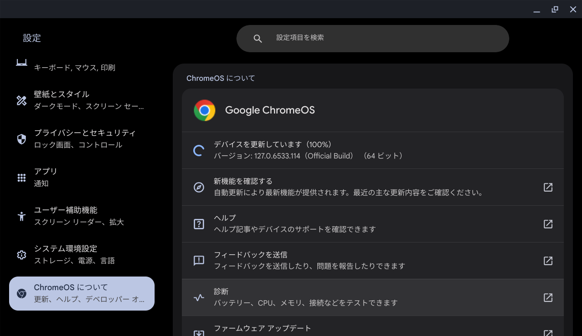Click the 設定項目を検索 search field

pos(373,38)
